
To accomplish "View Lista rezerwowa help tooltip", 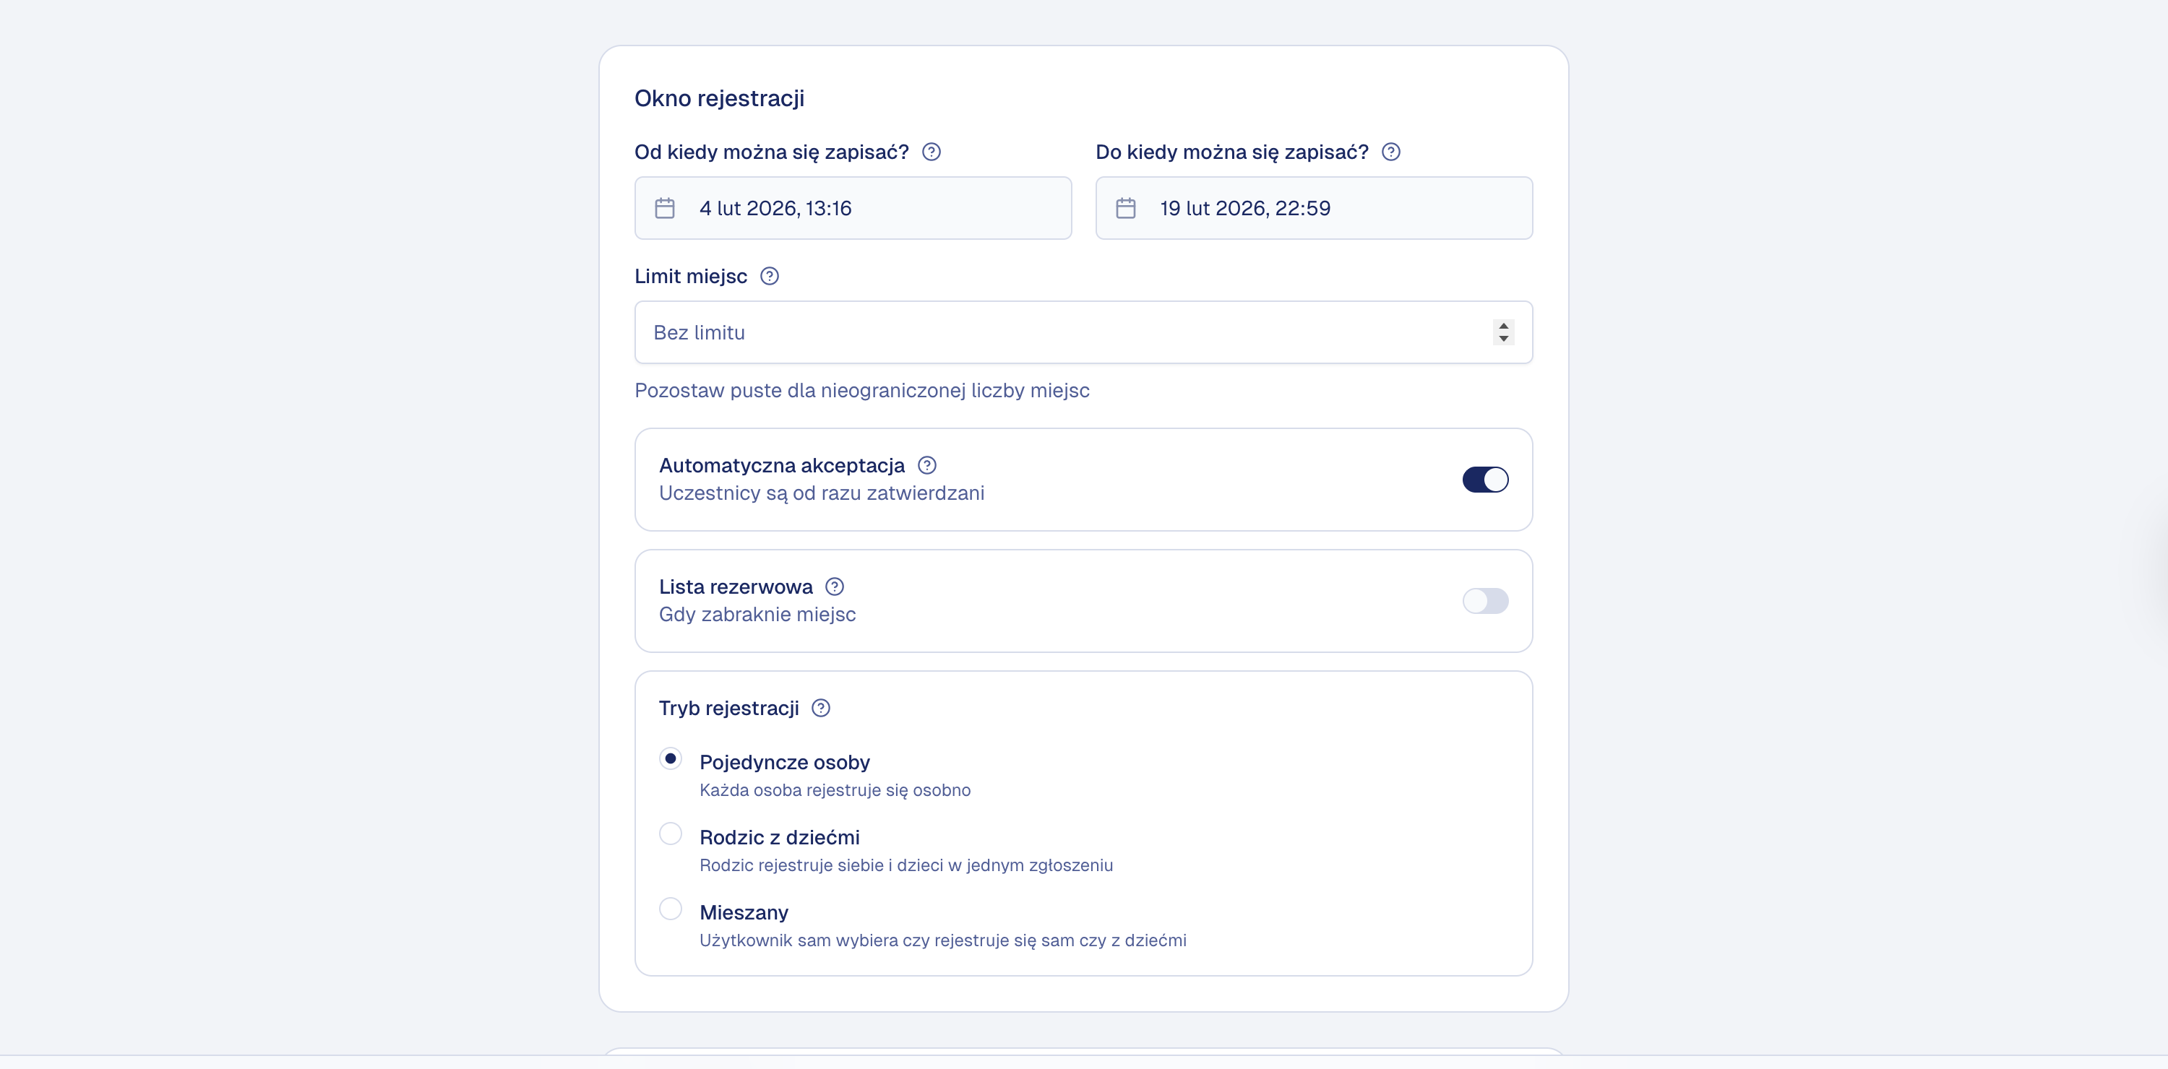I will [x=835, y=587].
